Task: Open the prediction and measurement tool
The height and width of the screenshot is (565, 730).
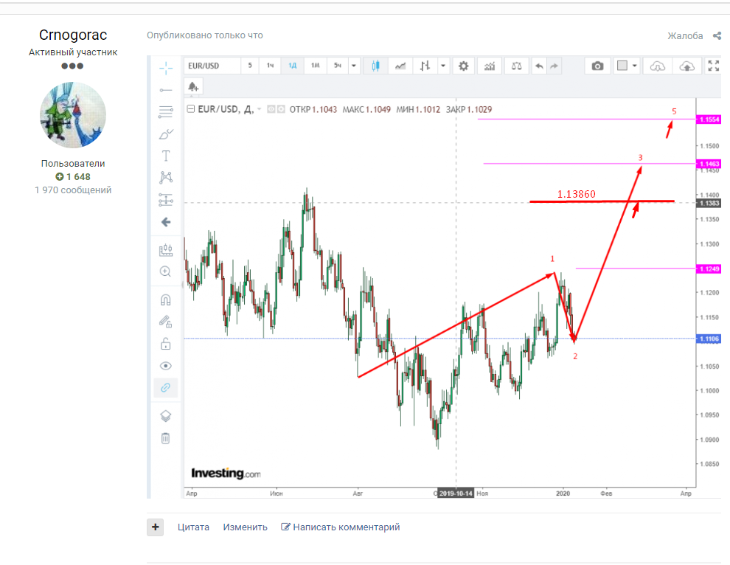Action: point(166,200)
